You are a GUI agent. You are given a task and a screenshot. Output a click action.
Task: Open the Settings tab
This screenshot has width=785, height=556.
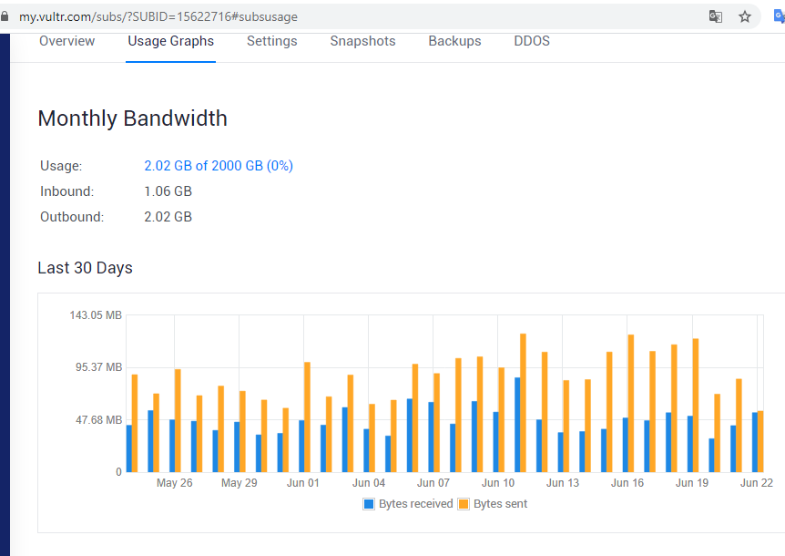click(272, 41)
